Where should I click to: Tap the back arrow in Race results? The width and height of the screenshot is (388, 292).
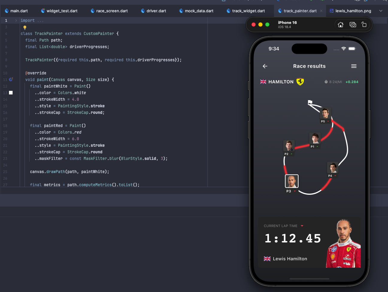265,66
